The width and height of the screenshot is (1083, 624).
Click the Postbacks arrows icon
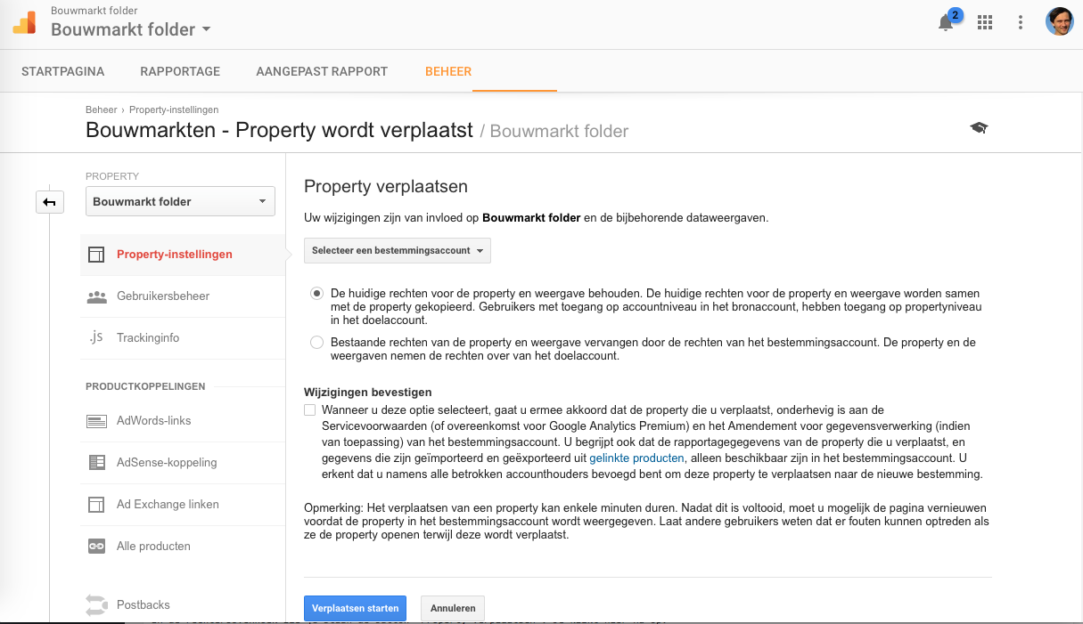(96, 605)
